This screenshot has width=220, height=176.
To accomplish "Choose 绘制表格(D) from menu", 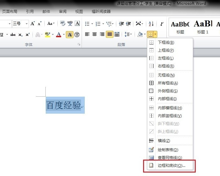I will (x=170, y=150).
